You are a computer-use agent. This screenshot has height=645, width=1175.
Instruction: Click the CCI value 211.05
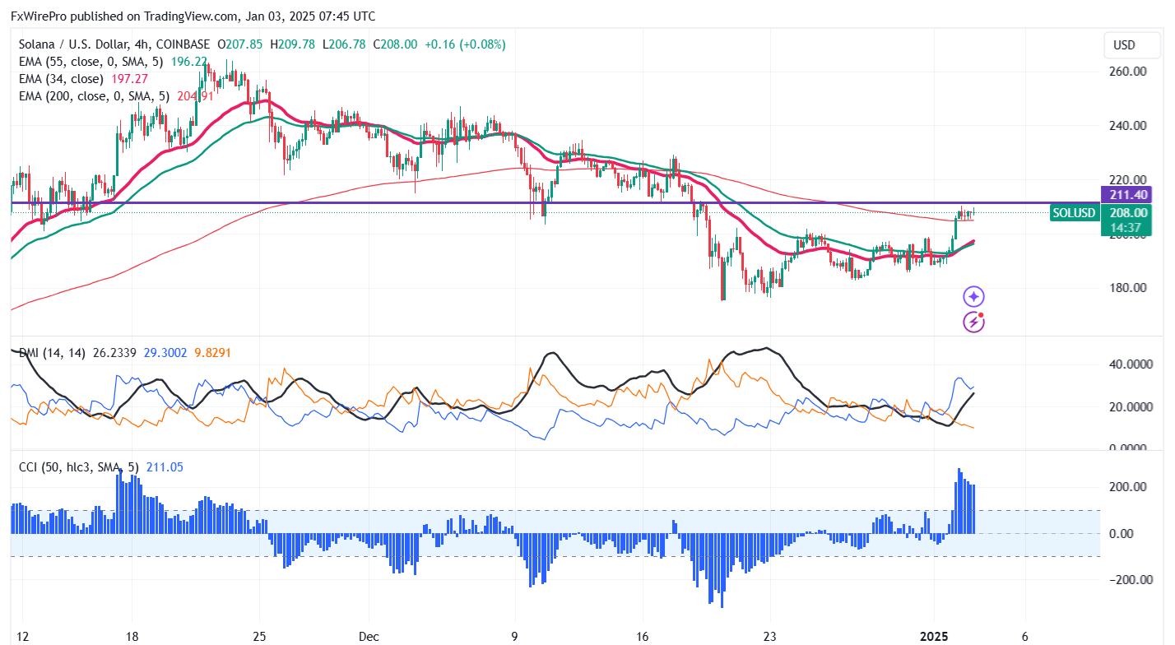pos(165,467)
